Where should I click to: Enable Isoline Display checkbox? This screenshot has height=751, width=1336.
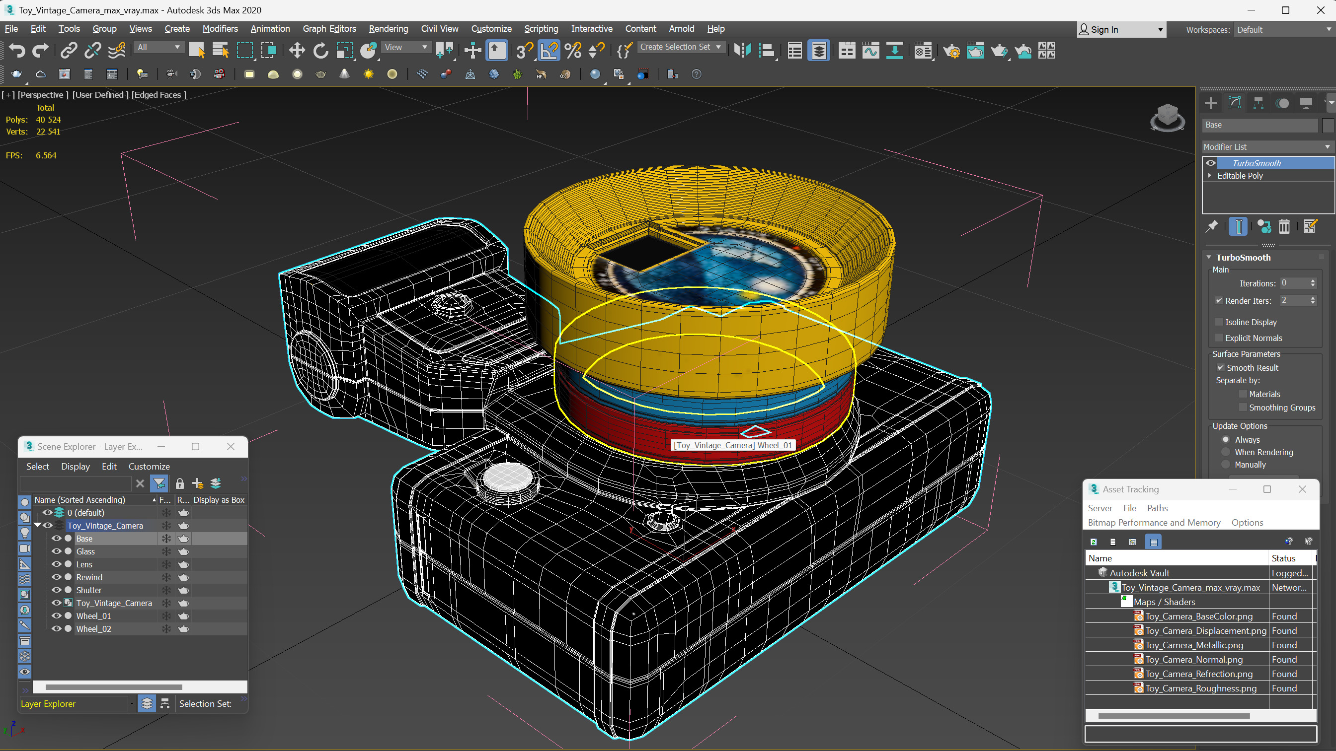(1219, 322)
